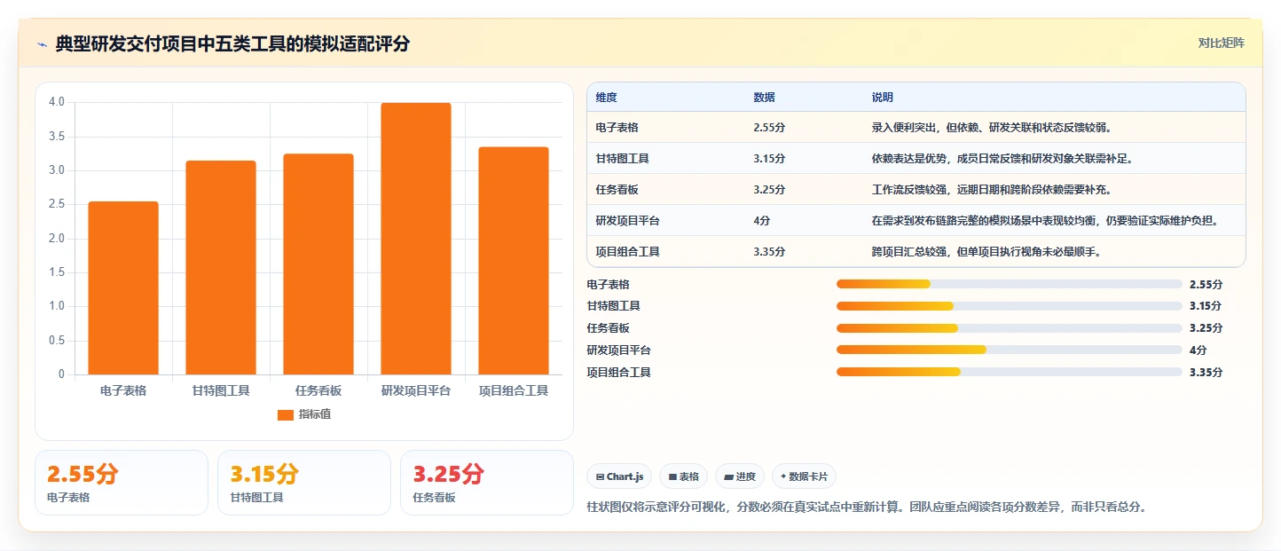
Task: Open the 3.15分 甘特图工具 data card
Action: [304, 483]
